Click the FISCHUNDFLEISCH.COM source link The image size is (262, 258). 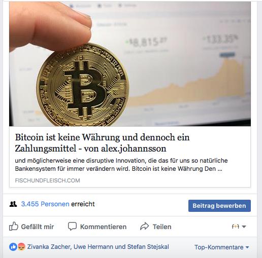point(47,180)
